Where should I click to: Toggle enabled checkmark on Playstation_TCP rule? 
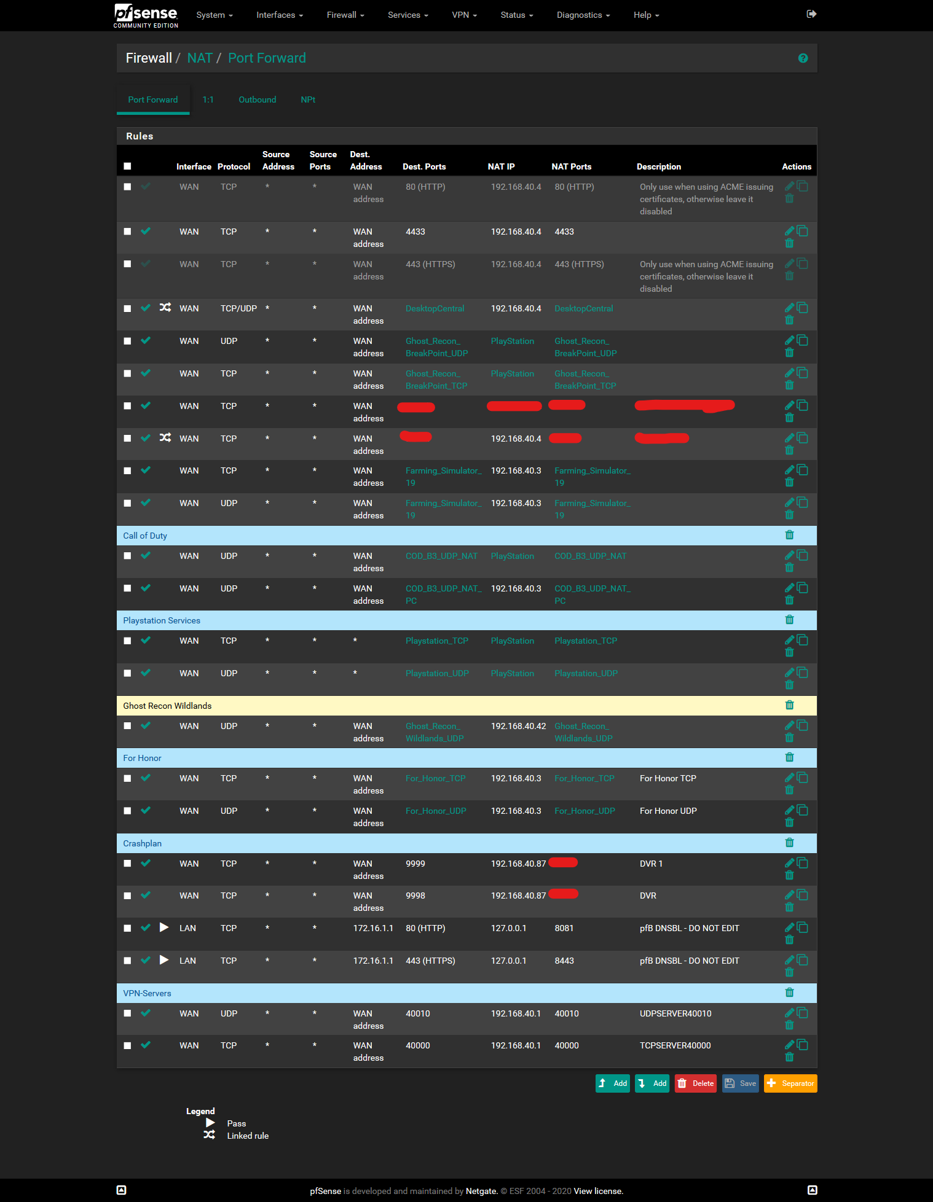pos(146,640)
